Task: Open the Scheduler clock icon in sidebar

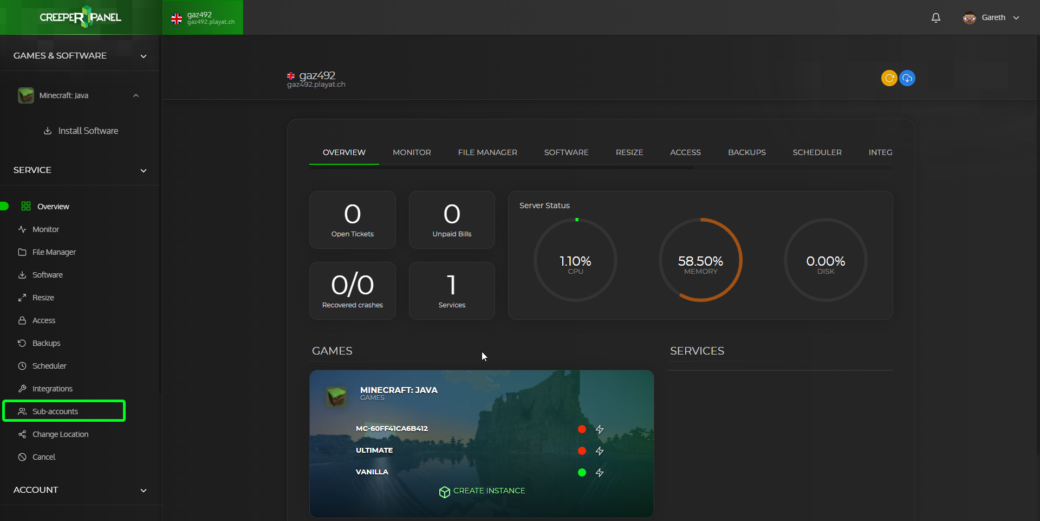Action: [x=22, y=366]
